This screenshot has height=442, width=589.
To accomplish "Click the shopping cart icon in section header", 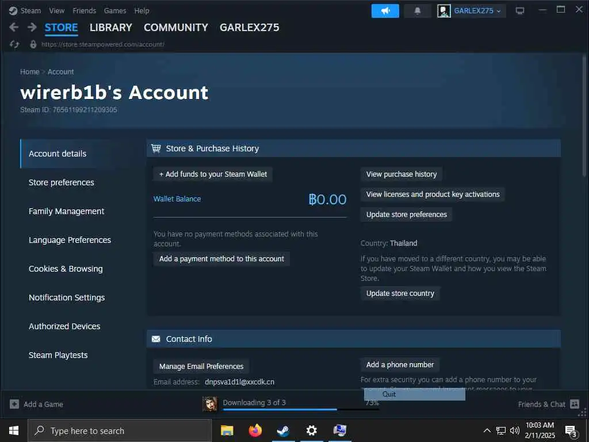I will click(156, 148).
